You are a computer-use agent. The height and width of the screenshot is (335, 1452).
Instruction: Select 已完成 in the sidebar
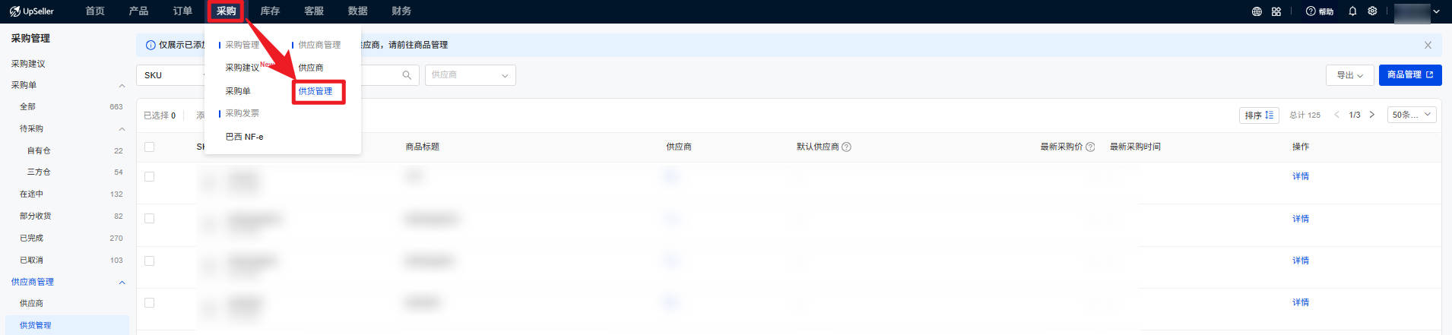coord(31,239)
